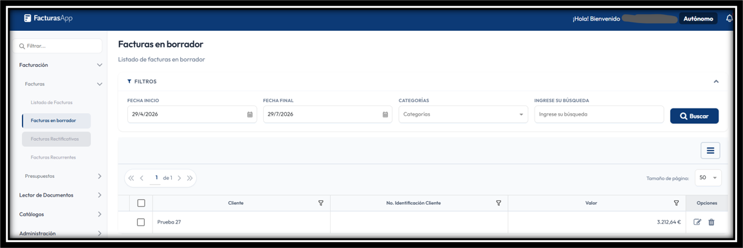Expand the Administración section

[100, 233]
